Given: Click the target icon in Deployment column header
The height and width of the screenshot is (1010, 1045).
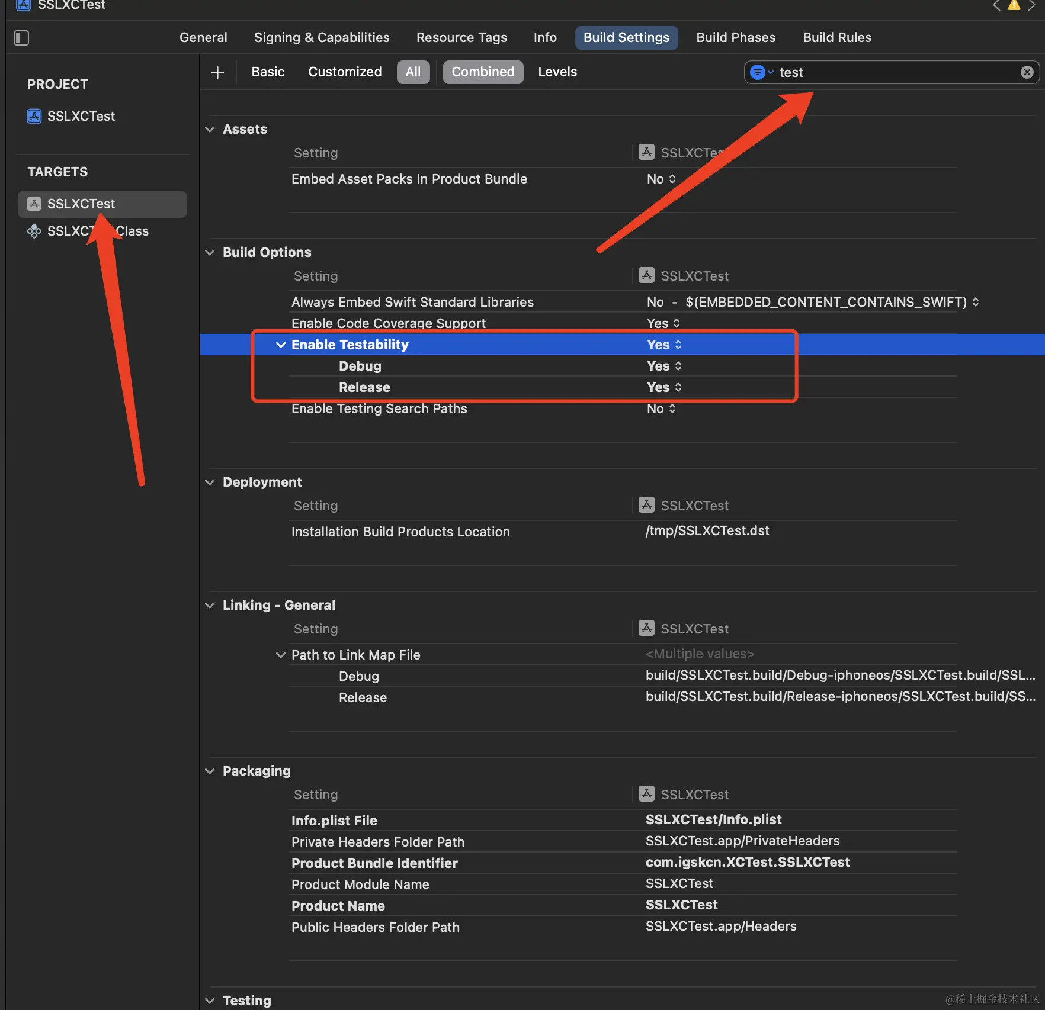Looking at the screenshot, I should [646, 505].
